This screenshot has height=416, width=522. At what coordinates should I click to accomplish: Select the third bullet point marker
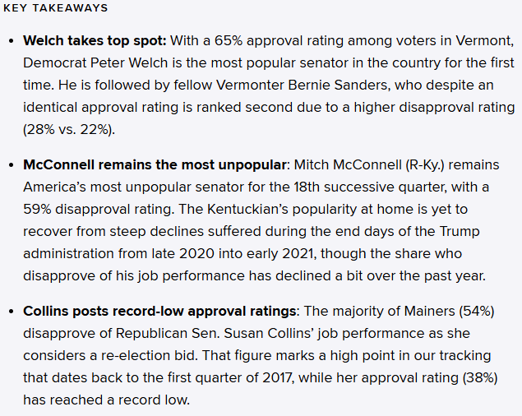[x=12, y=312]
